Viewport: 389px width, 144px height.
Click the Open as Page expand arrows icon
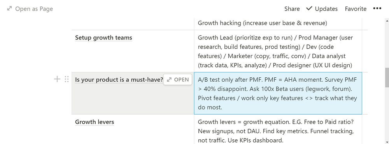pyautogui.click(x=9, y=9)
